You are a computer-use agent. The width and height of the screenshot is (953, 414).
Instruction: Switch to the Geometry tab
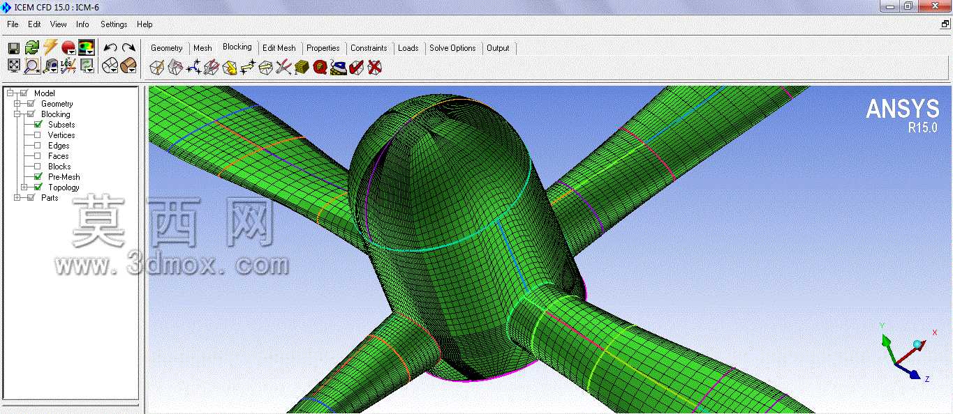[166, 48]
